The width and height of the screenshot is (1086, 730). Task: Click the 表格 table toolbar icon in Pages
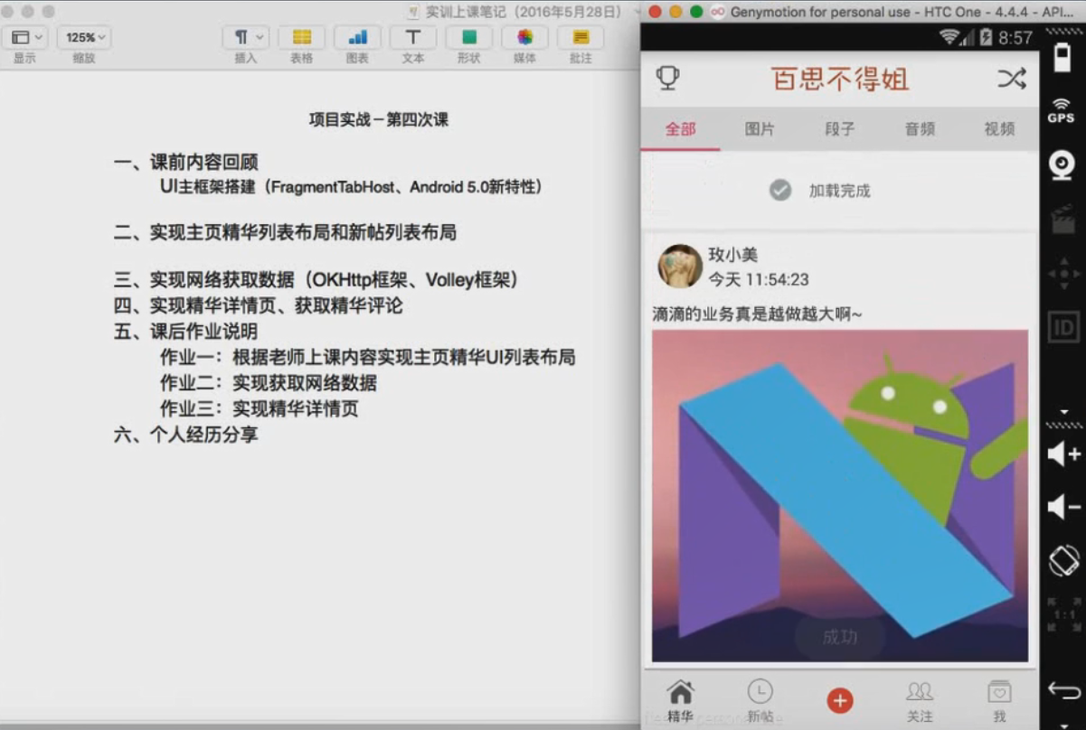(x=302, y=37)
